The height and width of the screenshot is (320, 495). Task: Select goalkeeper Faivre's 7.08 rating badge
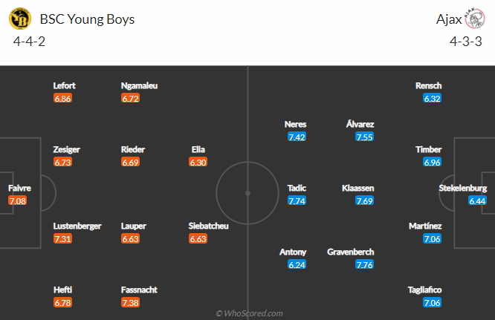click(x=17, y=200)
